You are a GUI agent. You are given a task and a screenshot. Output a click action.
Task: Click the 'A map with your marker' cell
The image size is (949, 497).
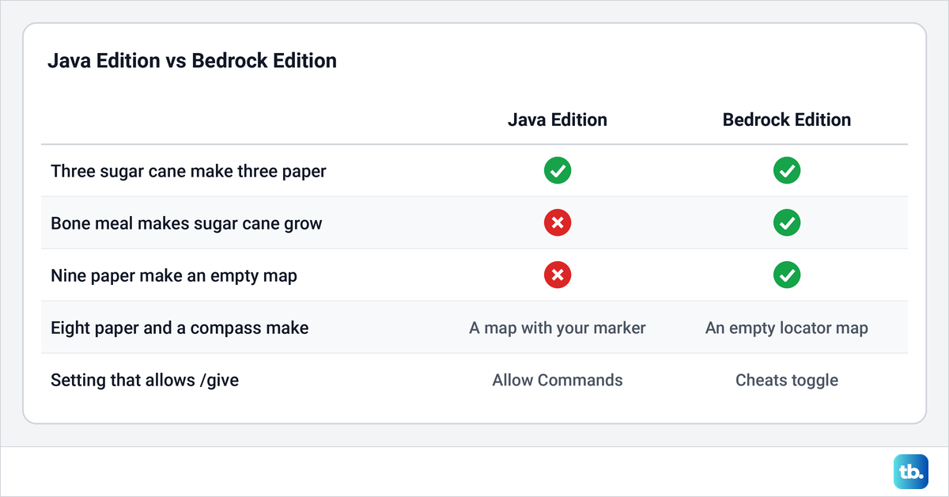[558, 328]
